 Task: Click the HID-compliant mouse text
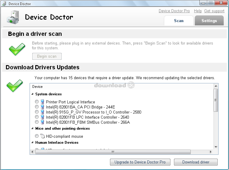click(x=65, y=136)
